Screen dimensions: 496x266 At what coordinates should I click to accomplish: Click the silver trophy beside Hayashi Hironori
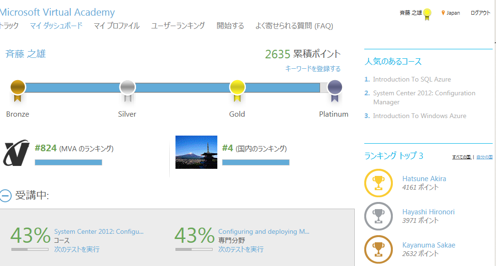coord(378,216)
